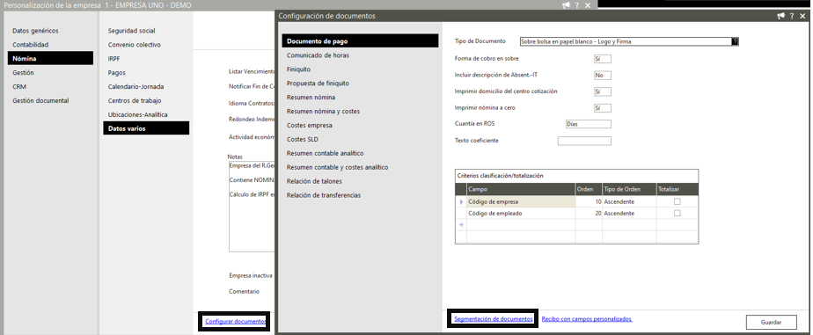This screenshot has width=813, height=335.
Task: Select Datos varios subsection
Action: [146, 128]
